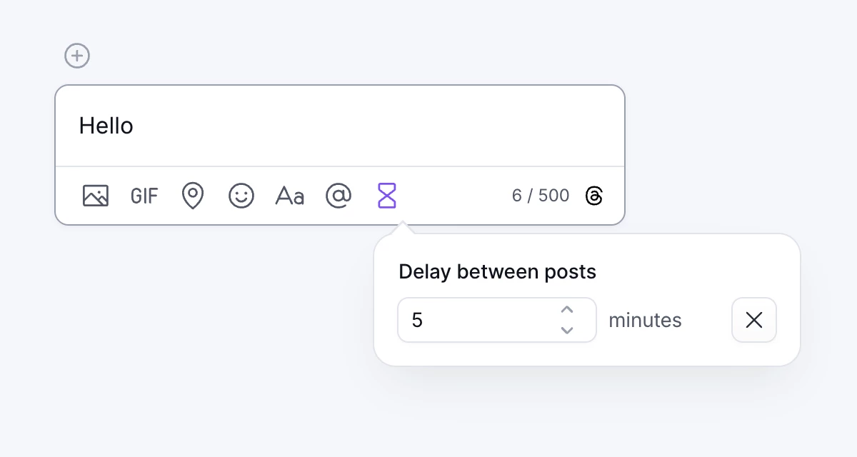Mention a user with the @ icon
The image size is (857, 457).
point(338,195)
